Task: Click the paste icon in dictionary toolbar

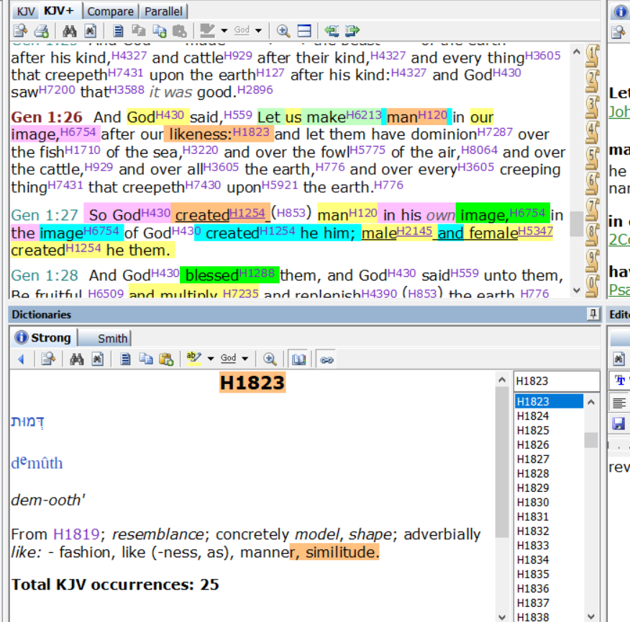Action: [166, 359]
